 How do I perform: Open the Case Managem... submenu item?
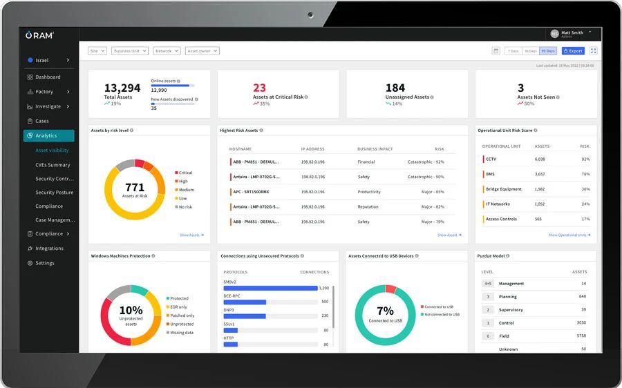(x=55, y=220)
